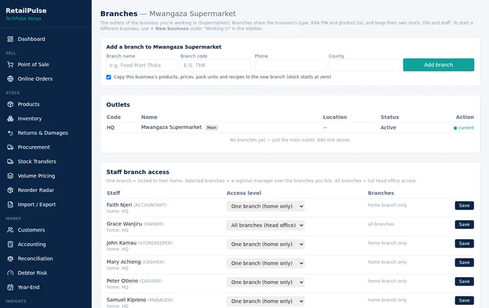
Task: Click the Add branch button
Action: [x=438, y=65]
